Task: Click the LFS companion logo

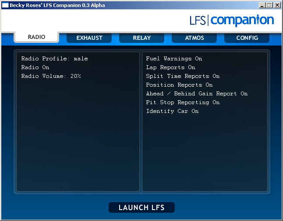Action: click(232, 20)
